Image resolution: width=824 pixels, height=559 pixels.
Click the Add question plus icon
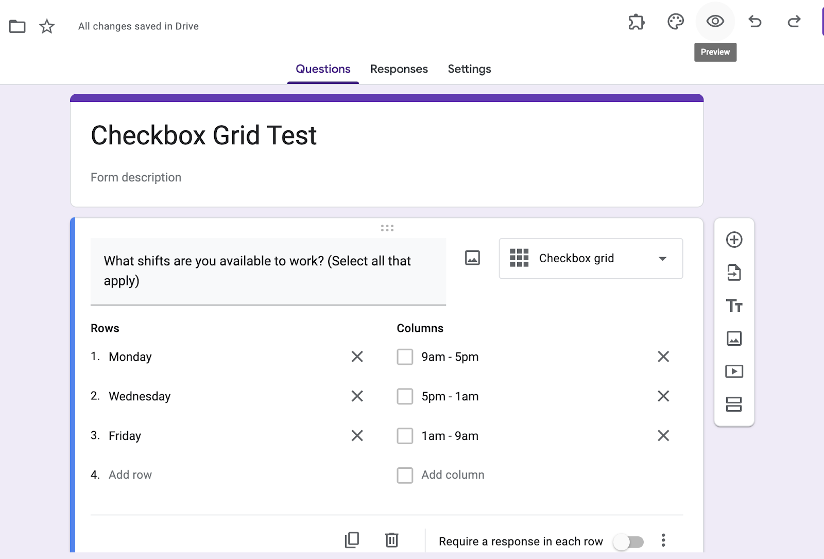click(734, 240)
